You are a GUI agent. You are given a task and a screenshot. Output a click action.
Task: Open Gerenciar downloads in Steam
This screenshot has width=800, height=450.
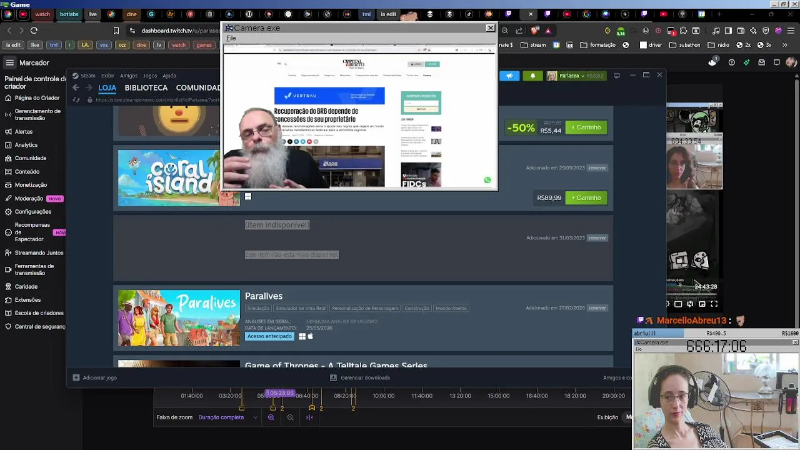[360, 377]
